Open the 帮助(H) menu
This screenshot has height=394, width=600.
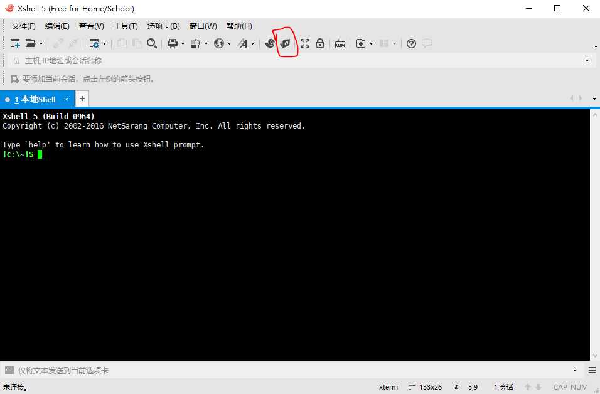pyautogui.click(x=239, y=26)
